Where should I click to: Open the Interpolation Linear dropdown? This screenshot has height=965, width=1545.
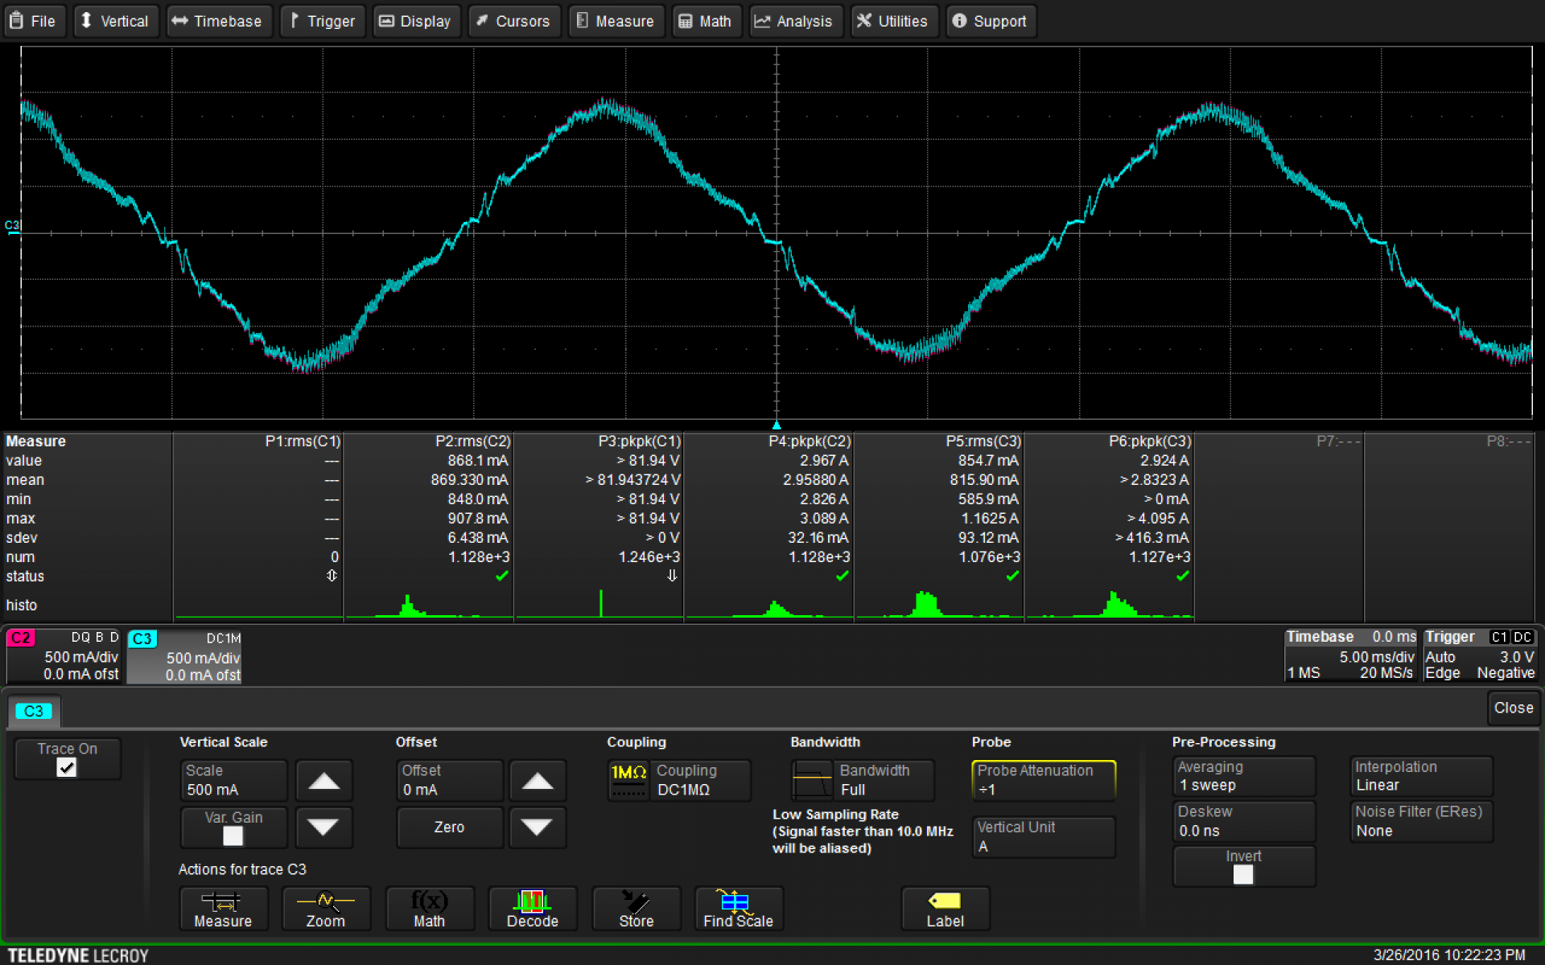pos(1420,776)
